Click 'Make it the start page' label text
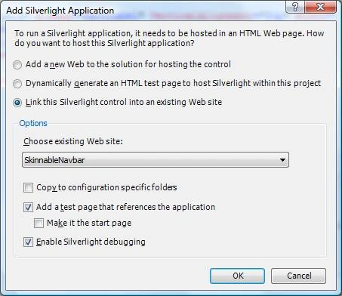342x296 pixels. 89,223
